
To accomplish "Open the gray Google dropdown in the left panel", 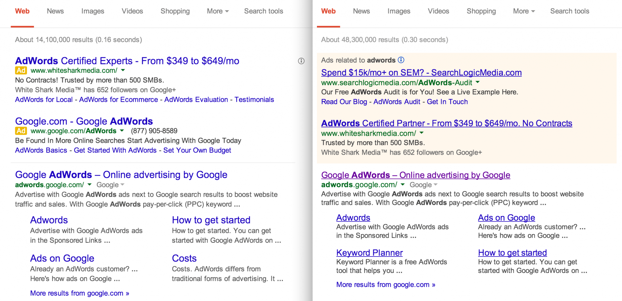I will coord(110,185).
